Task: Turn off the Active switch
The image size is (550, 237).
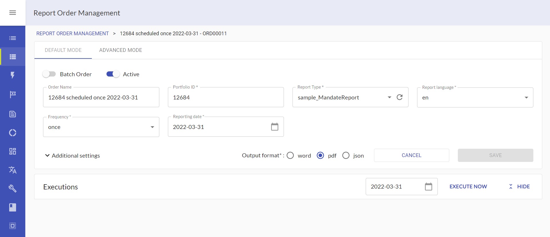Action: (x=113, y=74)
